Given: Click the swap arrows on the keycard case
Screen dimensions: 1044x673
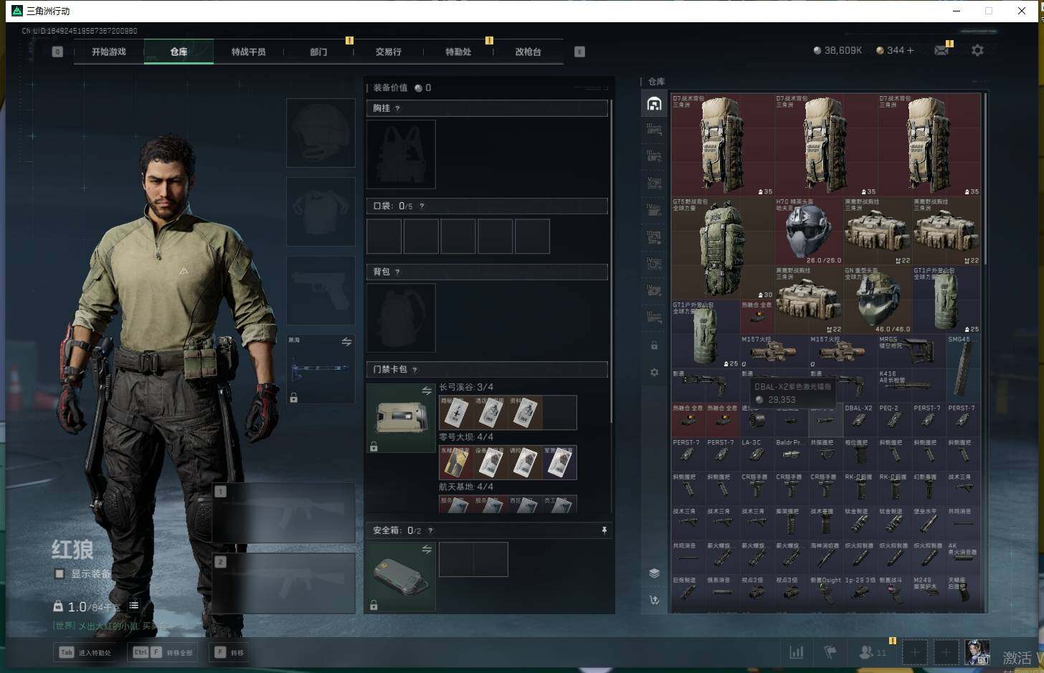Looking at the screenshot, I should [427, 391].
